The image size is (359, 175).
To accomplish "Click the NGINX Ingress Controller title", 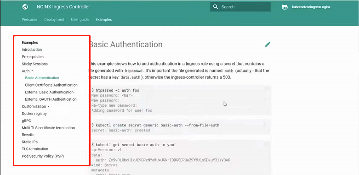I will coord(63,7).
